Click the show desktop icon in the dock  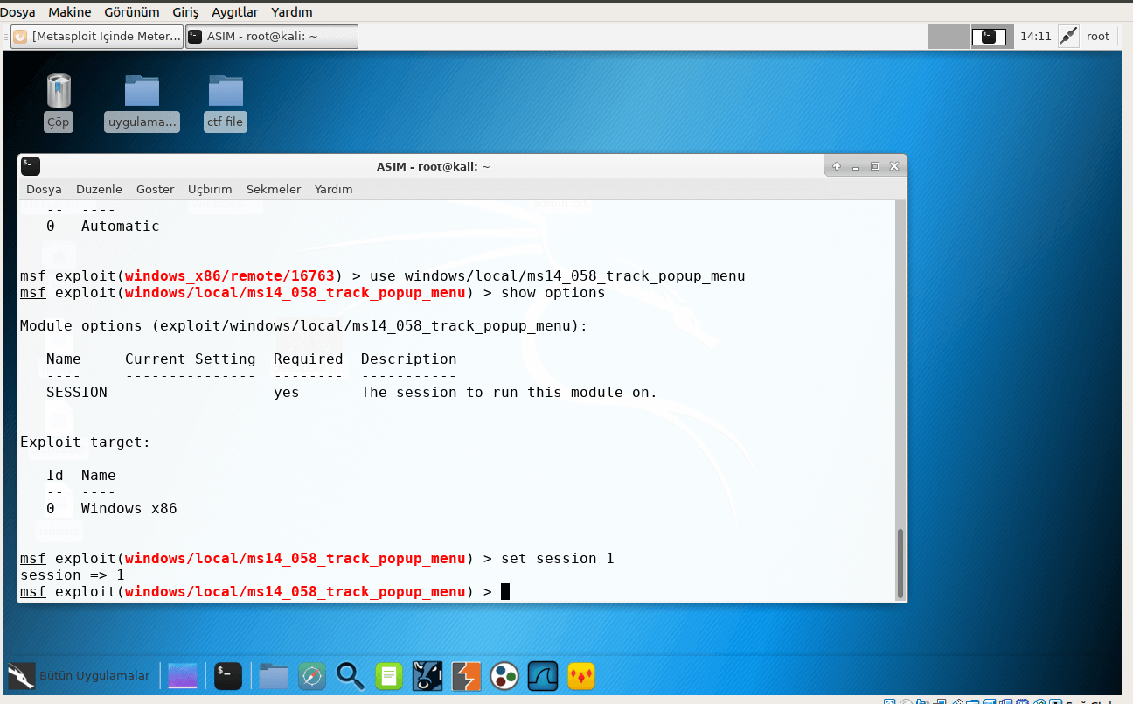point(183,675)
